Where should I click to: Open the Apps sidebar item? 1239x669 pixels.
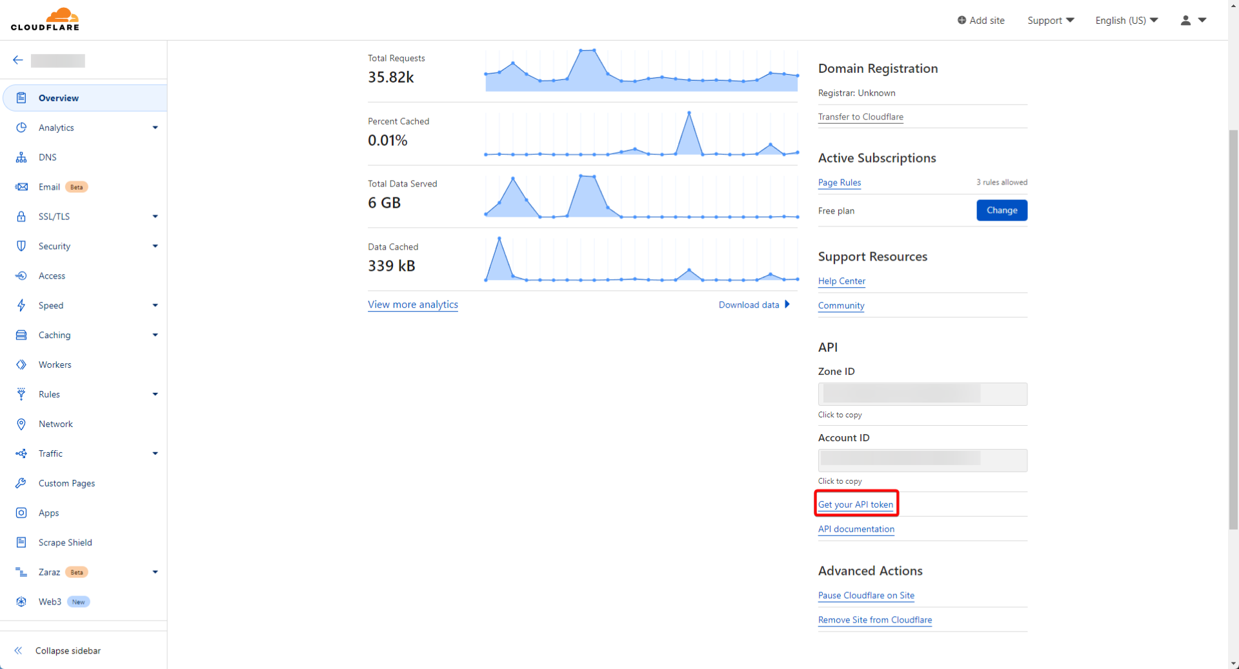click(x=48, y=513)
